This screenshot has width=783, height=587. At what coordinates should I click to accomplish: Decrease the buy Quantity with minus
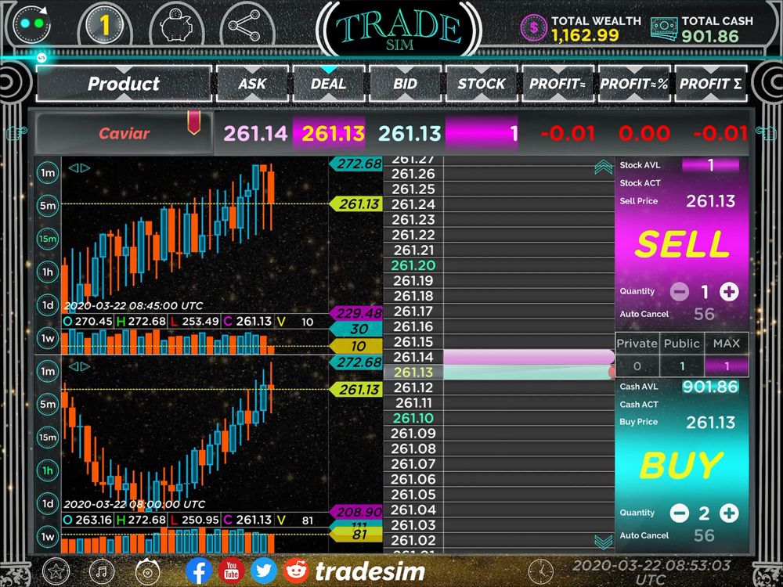[x=679, y=513]
